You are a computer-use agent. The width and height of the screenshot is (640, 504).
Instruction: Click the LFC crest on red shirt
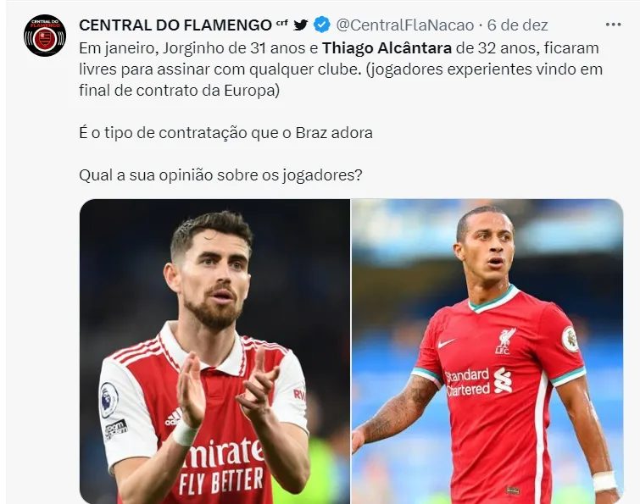[506, 341]
